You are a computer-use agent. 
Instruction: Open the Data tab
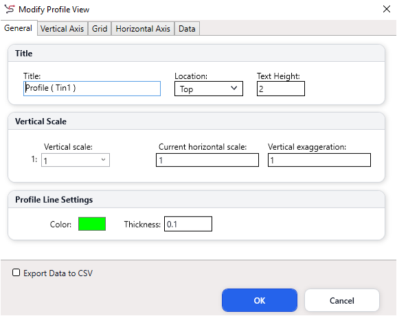click(187, 29)
